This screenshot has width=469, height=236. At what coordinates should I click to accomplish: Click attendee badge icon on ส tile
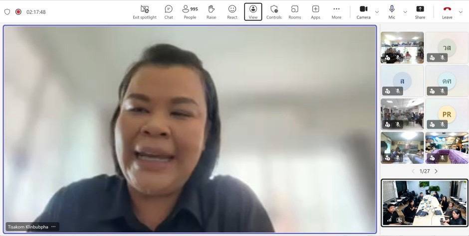tap(388, 91)
